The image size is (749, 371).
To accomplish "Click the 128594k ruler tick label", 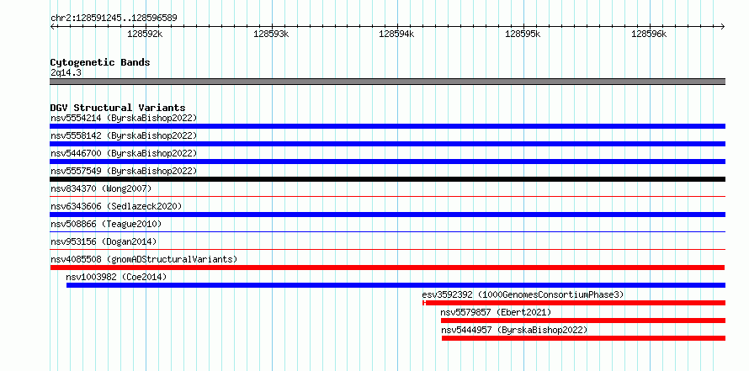I will (x=397, y=34).
